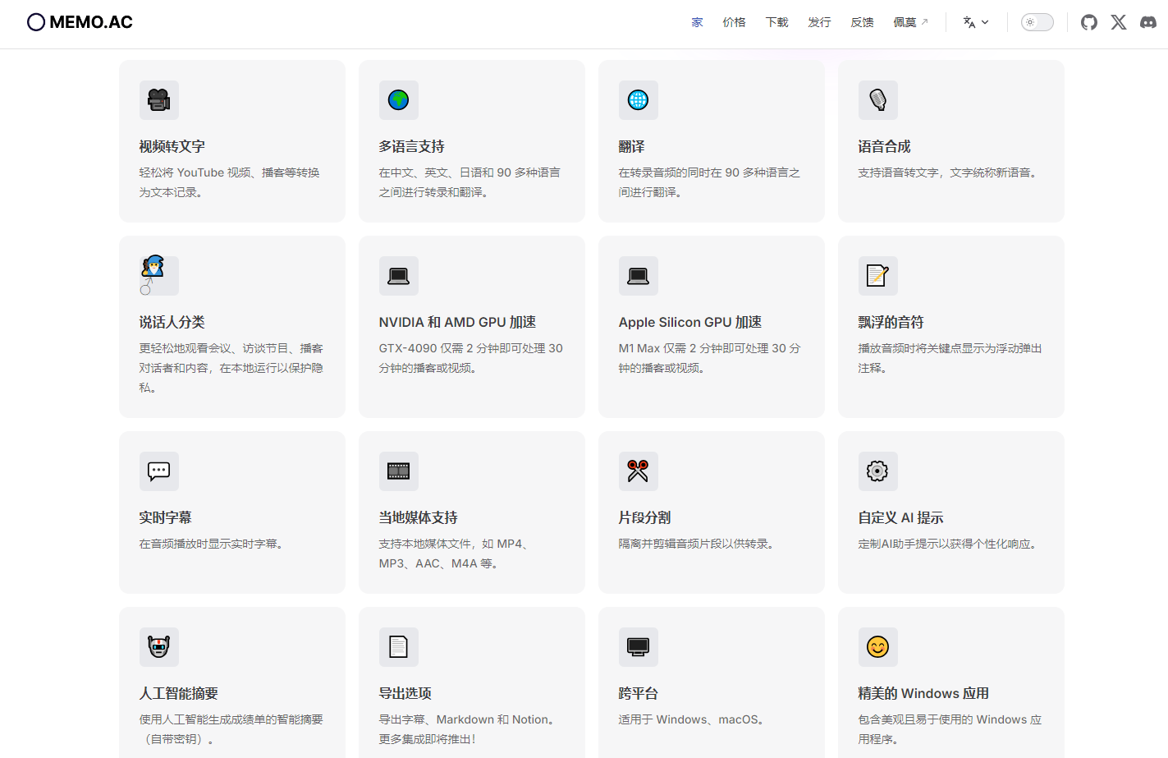The image size is (1168, 758).
Task: Open the Discord icon link
Action: (x=1148, y=22)
